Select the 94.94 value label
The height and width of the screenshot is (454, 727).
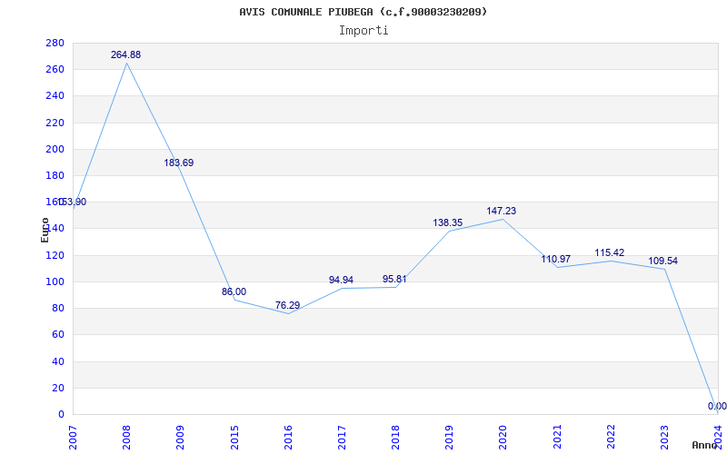[x=342, y=280]
